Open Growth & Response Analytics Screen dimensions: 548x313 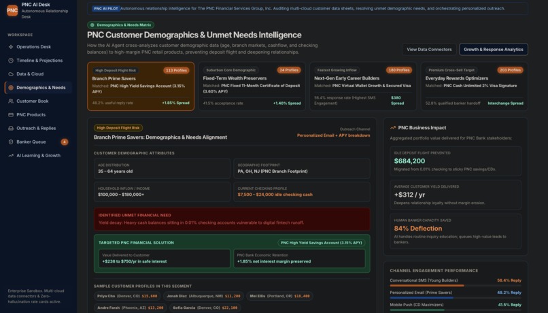pyautogui.click(x=493, y=50)
